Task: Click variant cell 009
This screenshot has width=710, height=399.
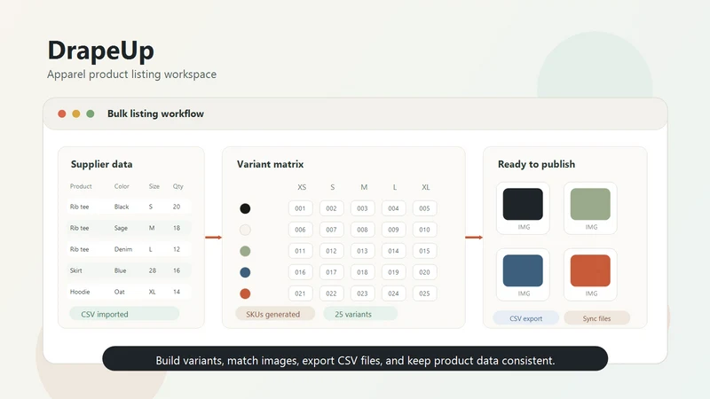Action: click(393, 230)
